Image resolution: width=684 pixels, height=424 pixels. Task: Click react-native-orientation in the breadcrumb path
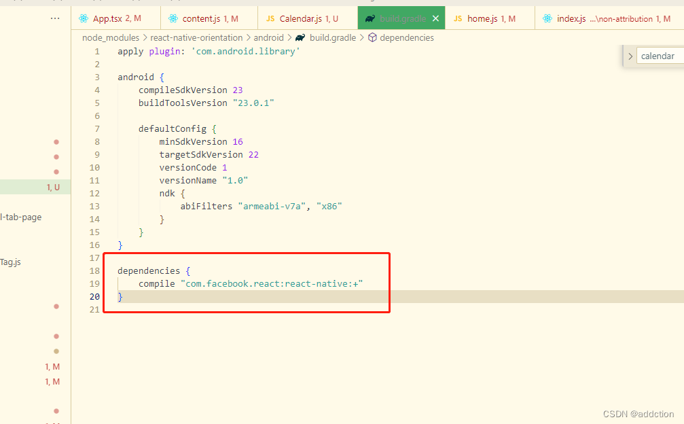pyautogui.click(x=196, y=37)
